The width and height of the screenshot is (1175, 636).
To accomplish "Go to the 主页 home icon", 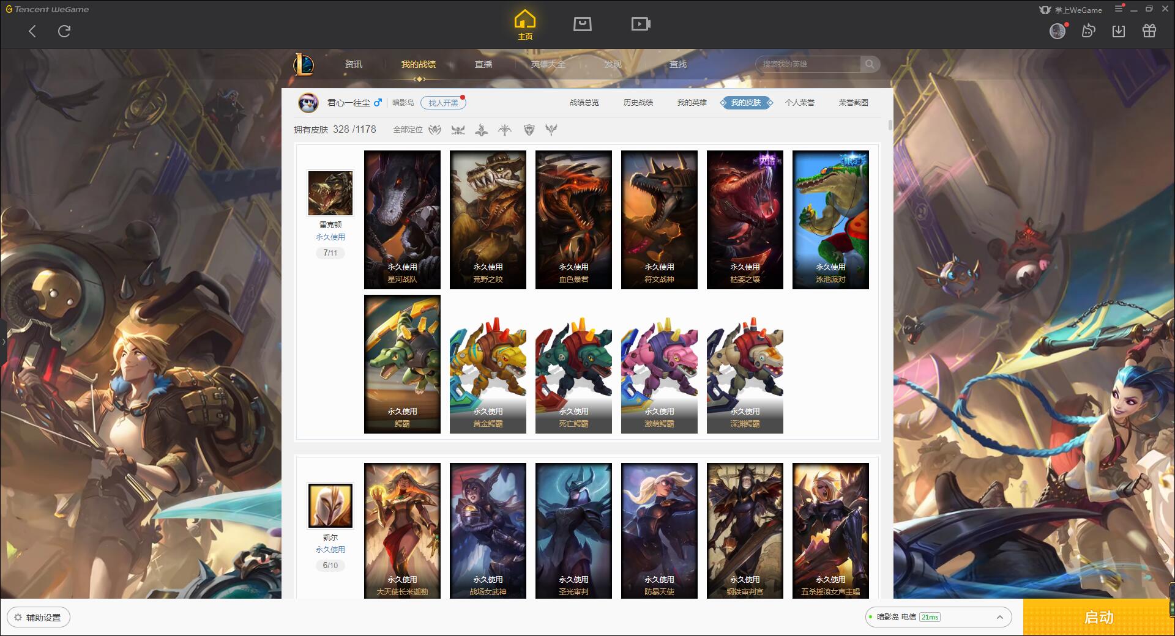I will (x=524, y=25).
